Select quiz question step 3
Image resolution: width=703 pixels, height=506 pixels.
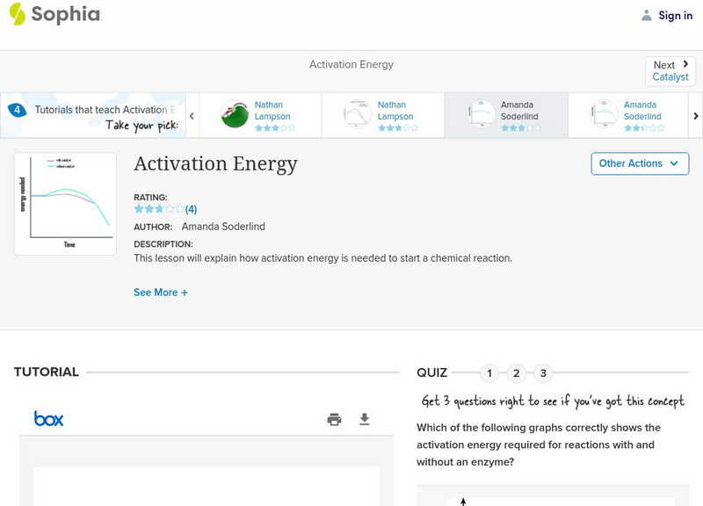[x=543, y=372]
